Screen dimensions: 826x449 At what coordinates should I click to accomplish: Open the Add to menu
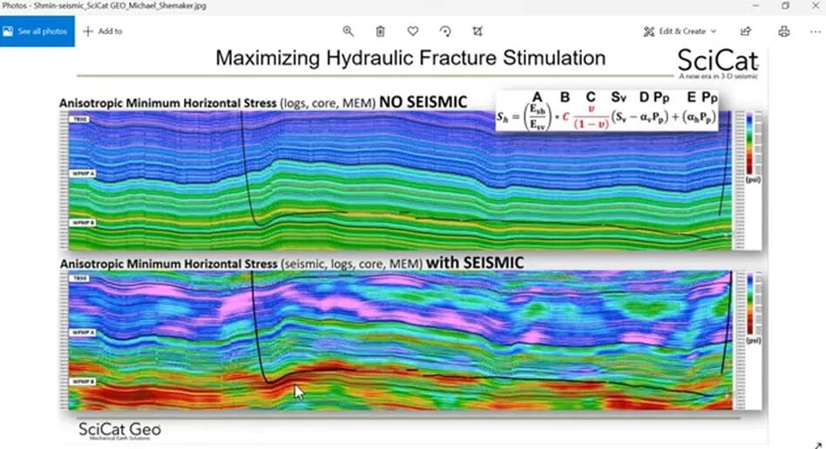pyautogui.click(x=103, y=31)
